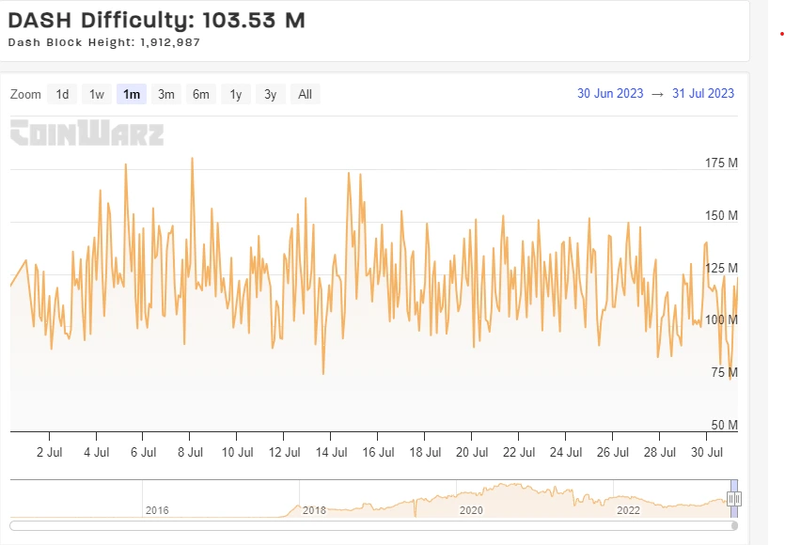Click the 22 Jul axis label
This screenshot has width=785, height=545.
coord(519,452)
